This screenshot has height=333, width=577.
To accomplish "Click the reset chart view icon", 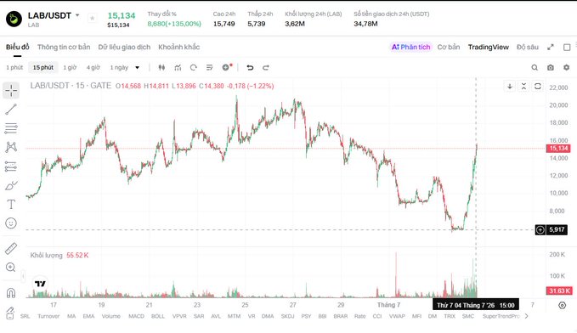I will [538, 86].
